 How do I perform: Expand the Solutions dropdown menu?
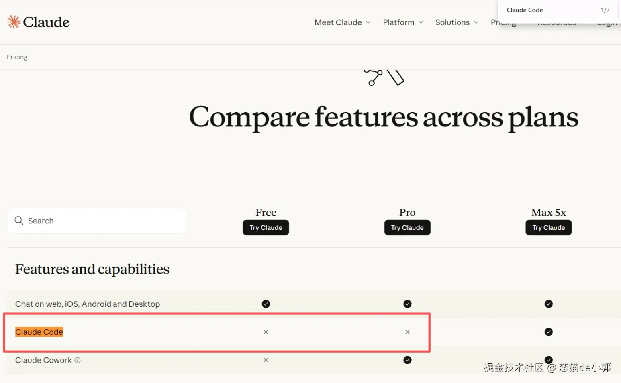(457, 22)
